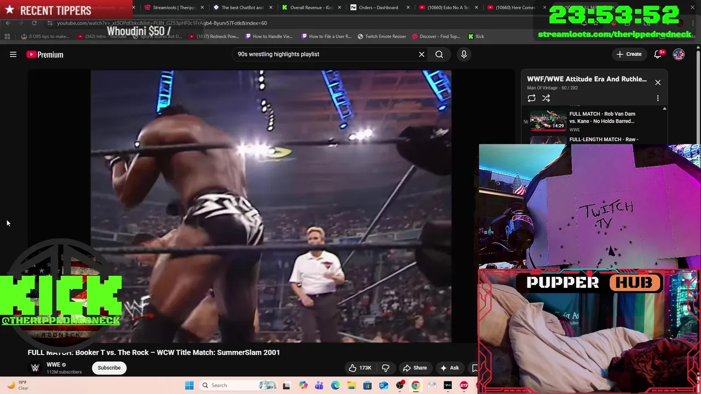This screenshot has height=394, width=701.
Task: Click the taskbar Search box
Action: tap(238, 385)
